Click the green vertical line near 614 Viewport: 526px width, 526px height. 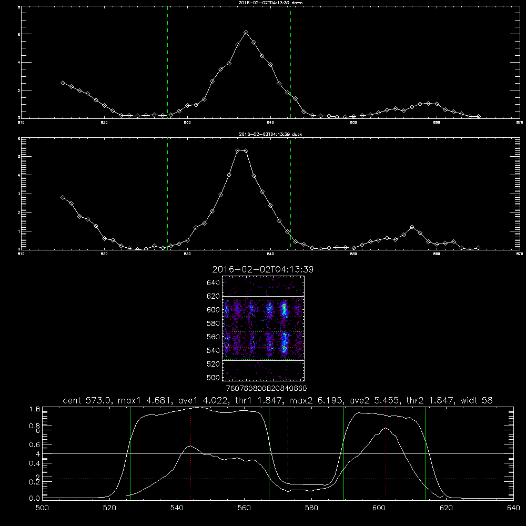pyautogui.click(x=426, y=453)
